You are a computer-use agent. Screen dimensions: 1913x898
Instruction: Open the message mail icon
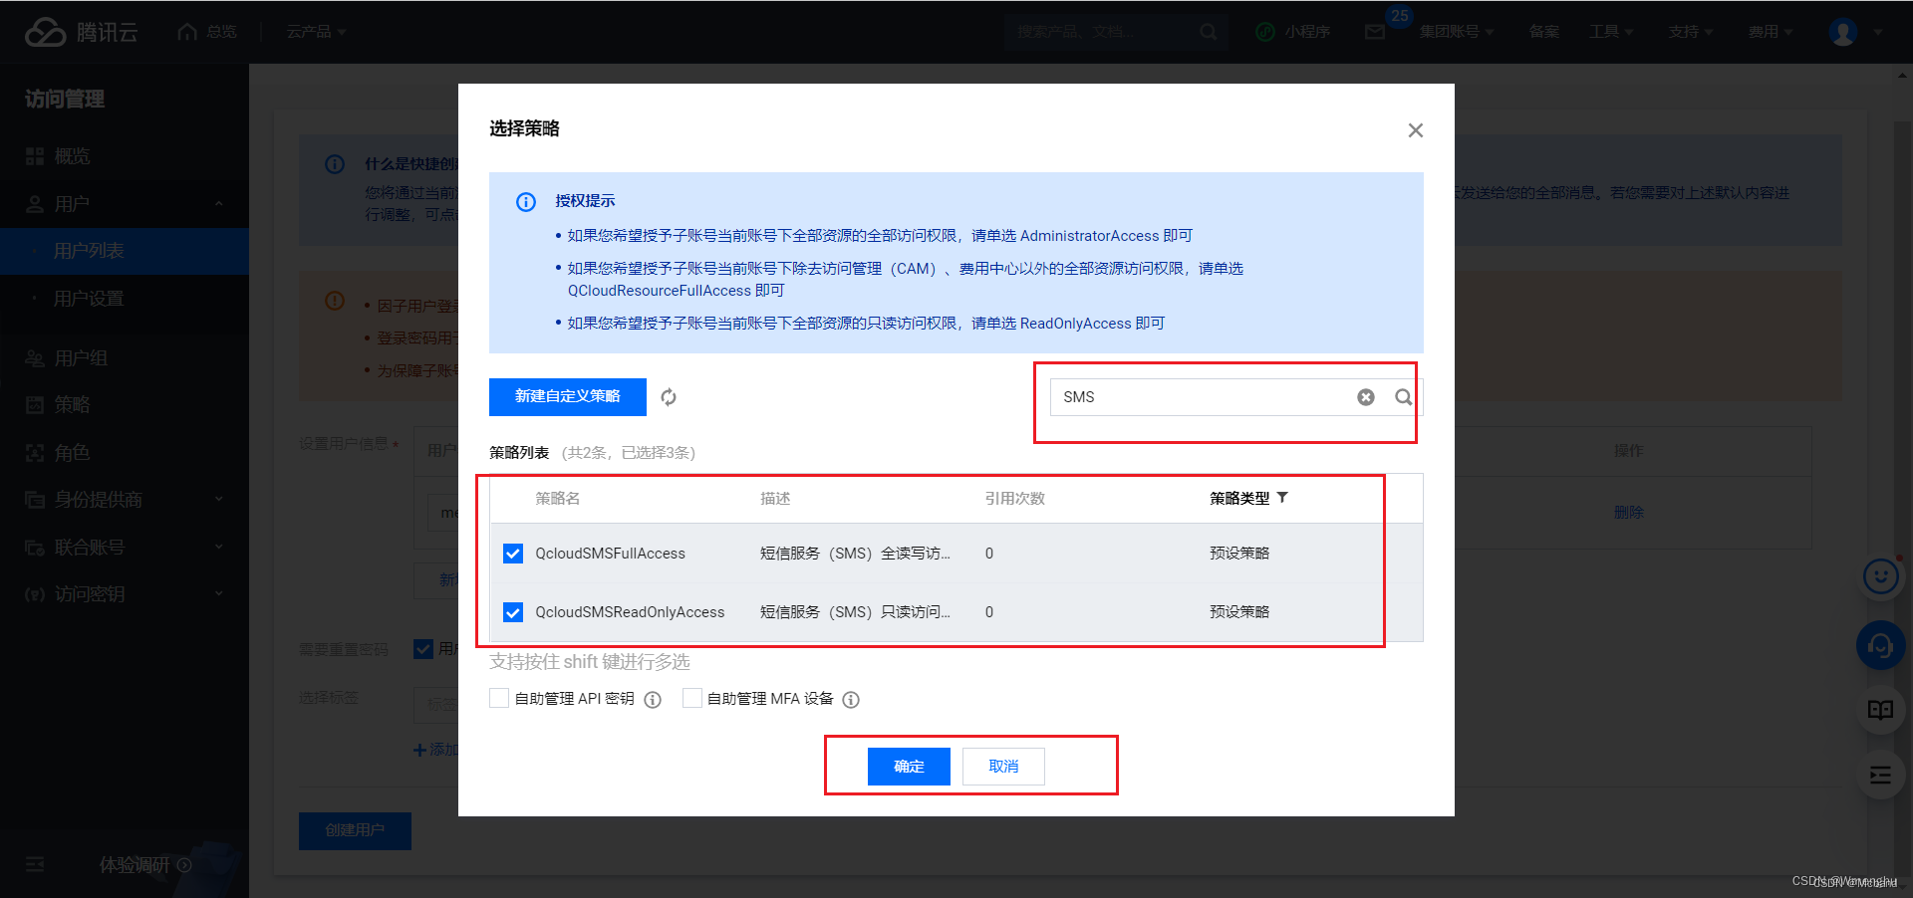[x=1375, y=32]
